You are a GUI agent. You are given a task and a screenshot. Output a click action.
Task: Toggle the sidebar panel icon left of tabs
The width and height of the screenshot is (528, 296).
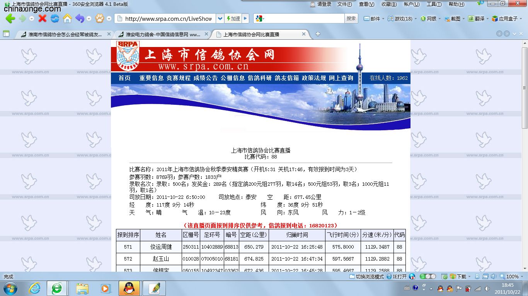tap(6, 34)
